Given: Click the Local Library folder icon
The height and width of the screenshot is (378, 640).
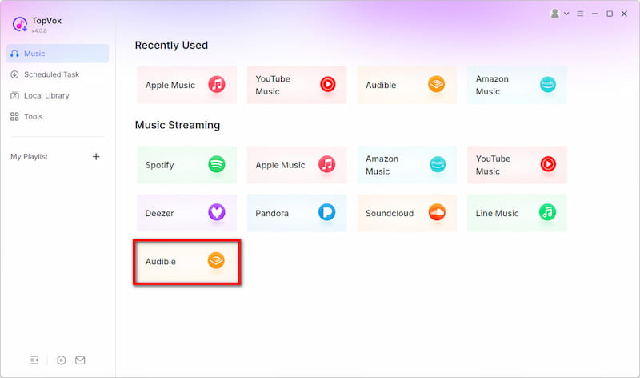Looking at the screenshot, I should point(14,95).
